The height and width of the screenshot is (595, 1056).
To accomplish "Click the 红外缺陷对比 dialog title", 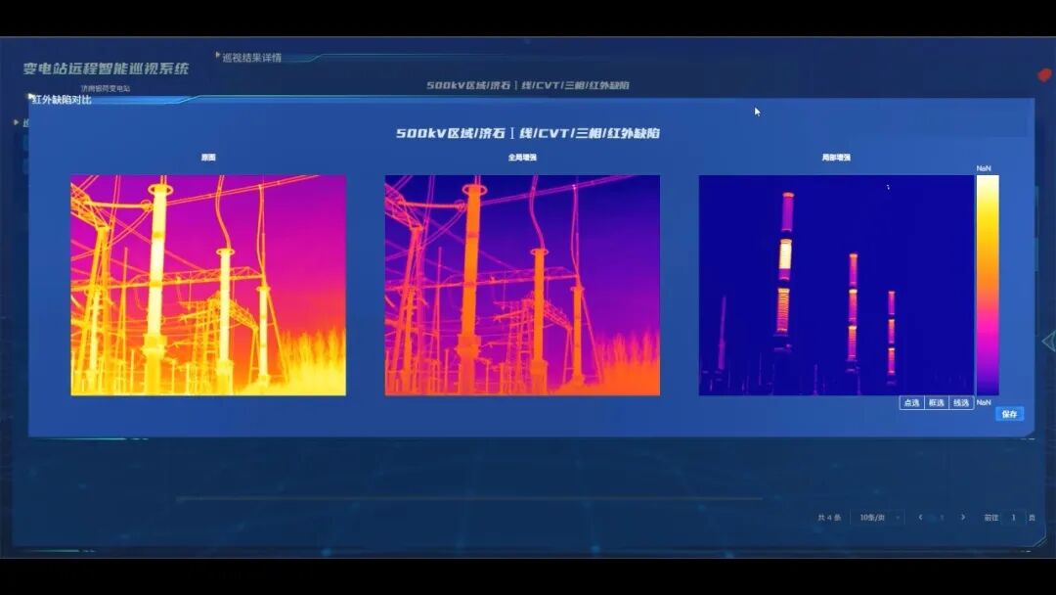I will point(62,99).
